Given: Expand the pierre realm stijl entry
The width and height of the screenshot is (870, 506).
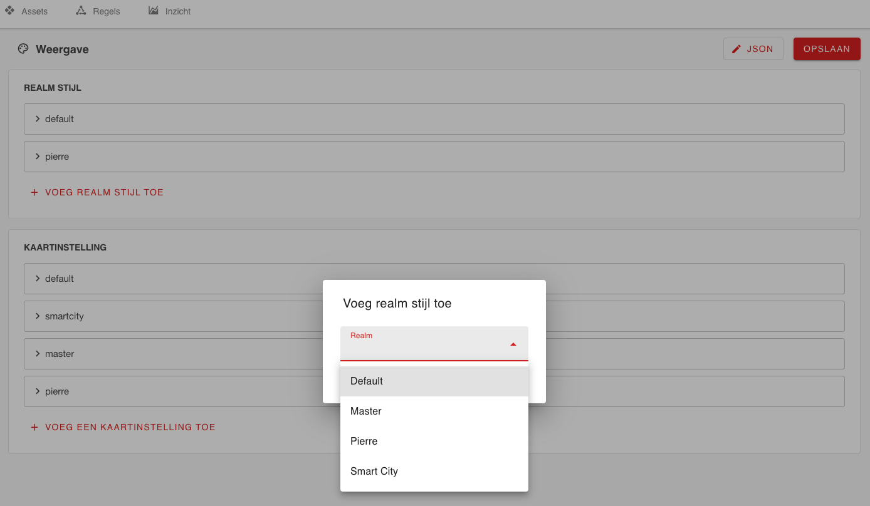Looking at the screenshot, I should [x=38, y=156].
